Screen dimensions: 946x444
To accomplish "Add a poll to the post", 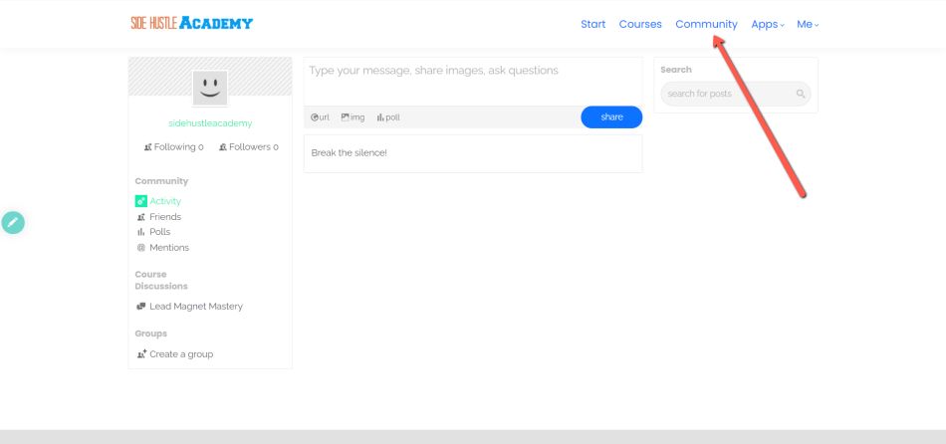I will click(x=388, y=117).
